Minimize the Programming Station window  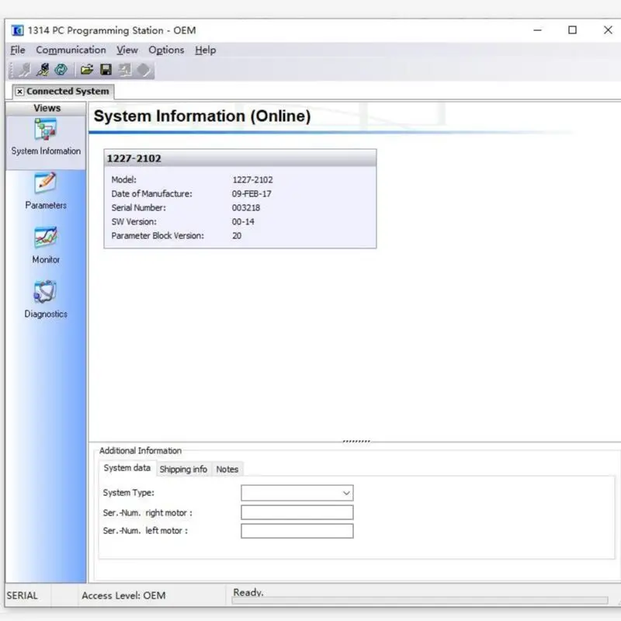click(x=537, y=30)
